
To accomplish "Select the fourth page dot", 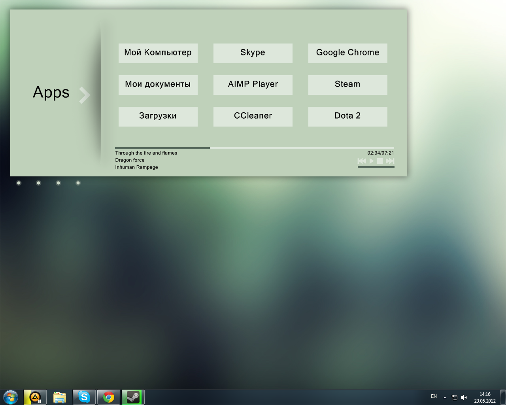I will (x=78, y=183).
